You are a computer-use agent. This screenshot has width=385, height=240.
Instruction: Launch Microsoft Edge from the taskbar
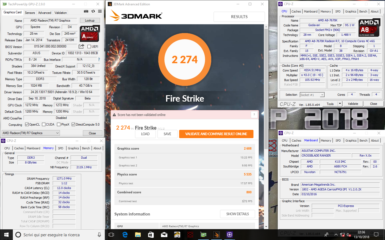point(125,235)
